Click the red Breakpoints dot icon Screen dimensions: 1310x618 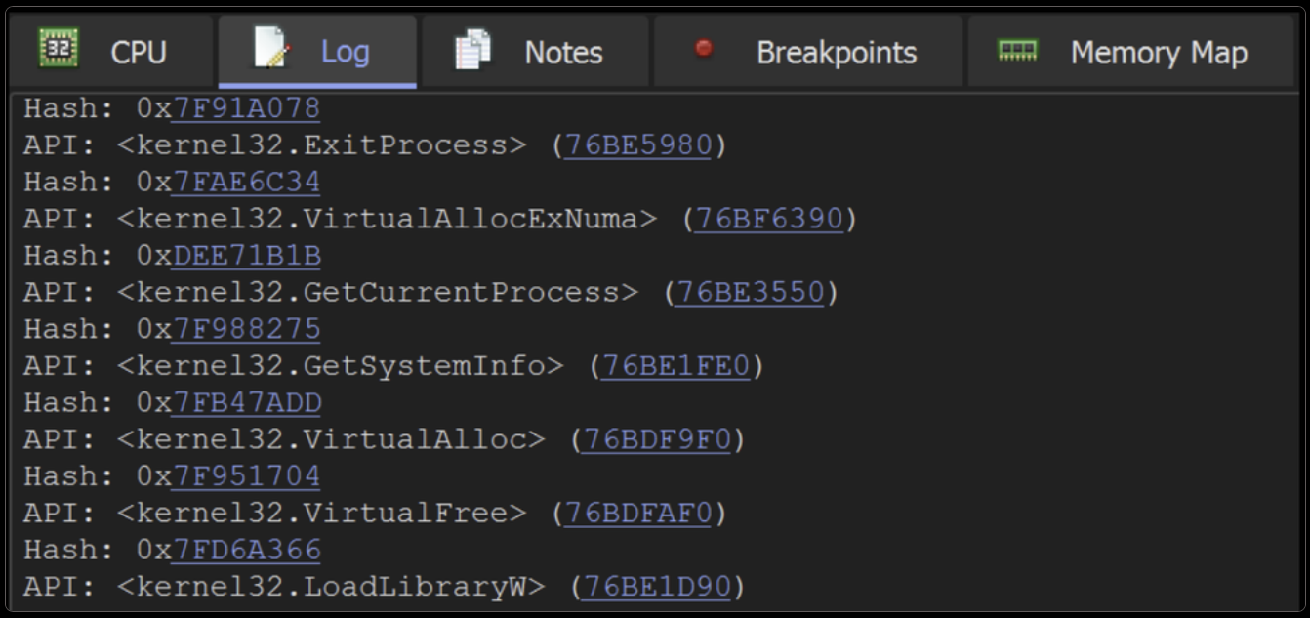coord(703,48)
